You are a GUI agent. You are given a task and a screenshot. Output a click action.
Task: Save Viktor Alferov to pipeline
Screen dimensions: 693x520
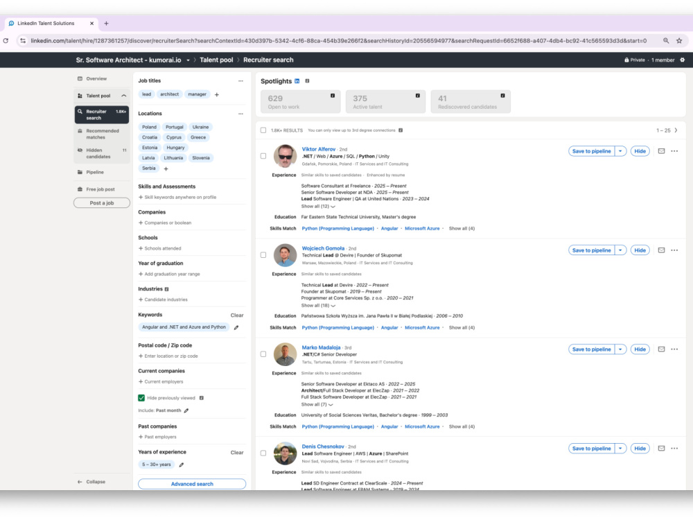[591, 151]
